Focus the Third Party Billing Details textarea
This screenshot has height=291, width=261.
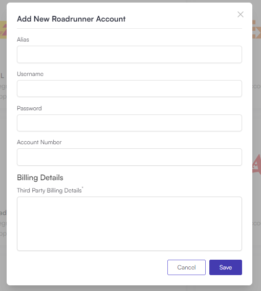pyautogui.click(x=129, y=224)
